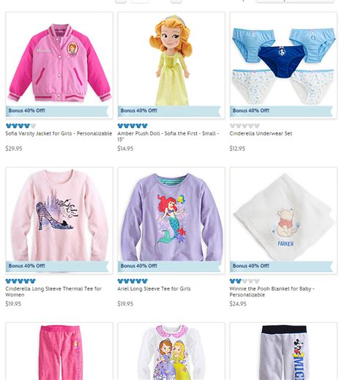Click Bonus 40% Off banner on Sofia jacket
The image size is (347, 380).
tap(57, 111)
